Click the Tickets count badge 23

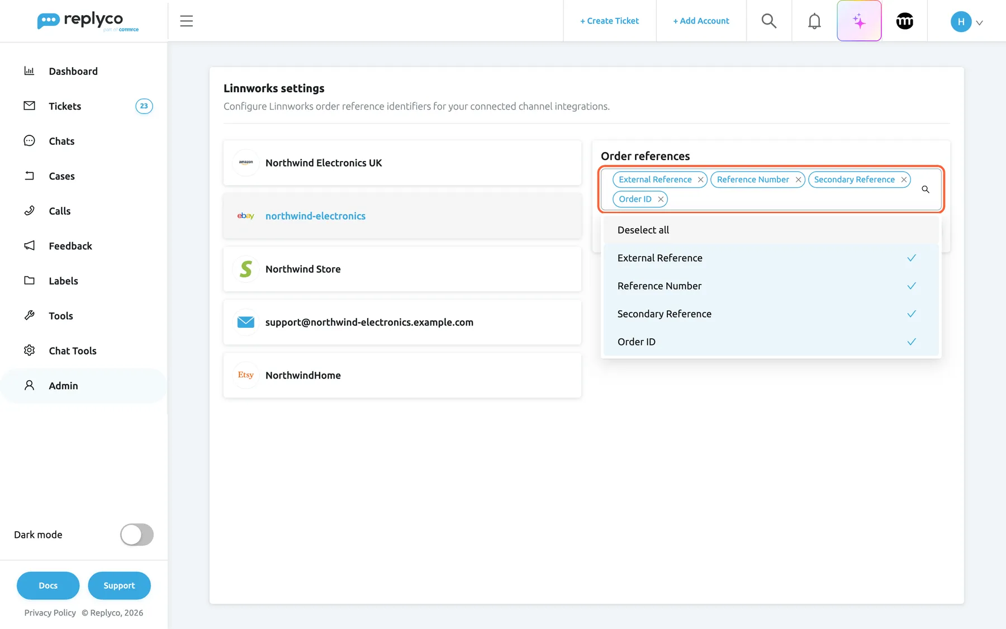point(144,106)
